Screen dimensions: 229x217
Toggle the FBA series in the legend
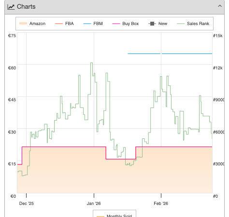point(64,24)
